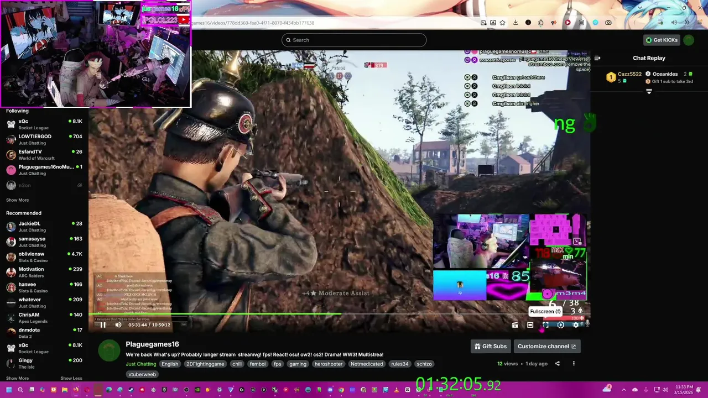Click the Get KICKs button
The image size is (708, 398).
coord(662,40)
